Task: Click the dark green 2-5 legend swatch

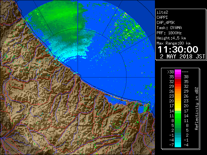Action: [178, 130]
